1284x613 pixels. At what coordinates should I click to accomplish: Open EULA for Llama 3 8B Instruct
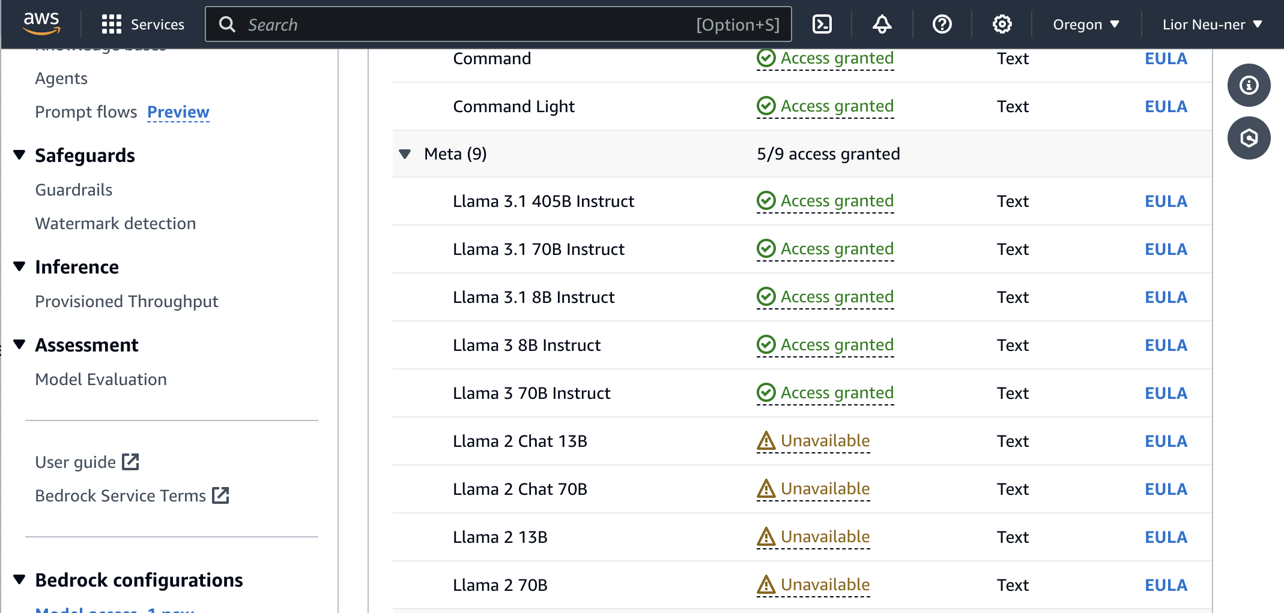[1166, 345]
